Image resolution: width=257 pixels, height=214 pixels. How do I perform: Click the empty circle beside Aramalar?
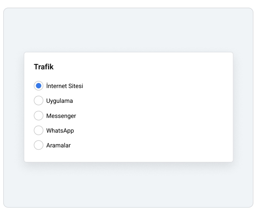39,145
